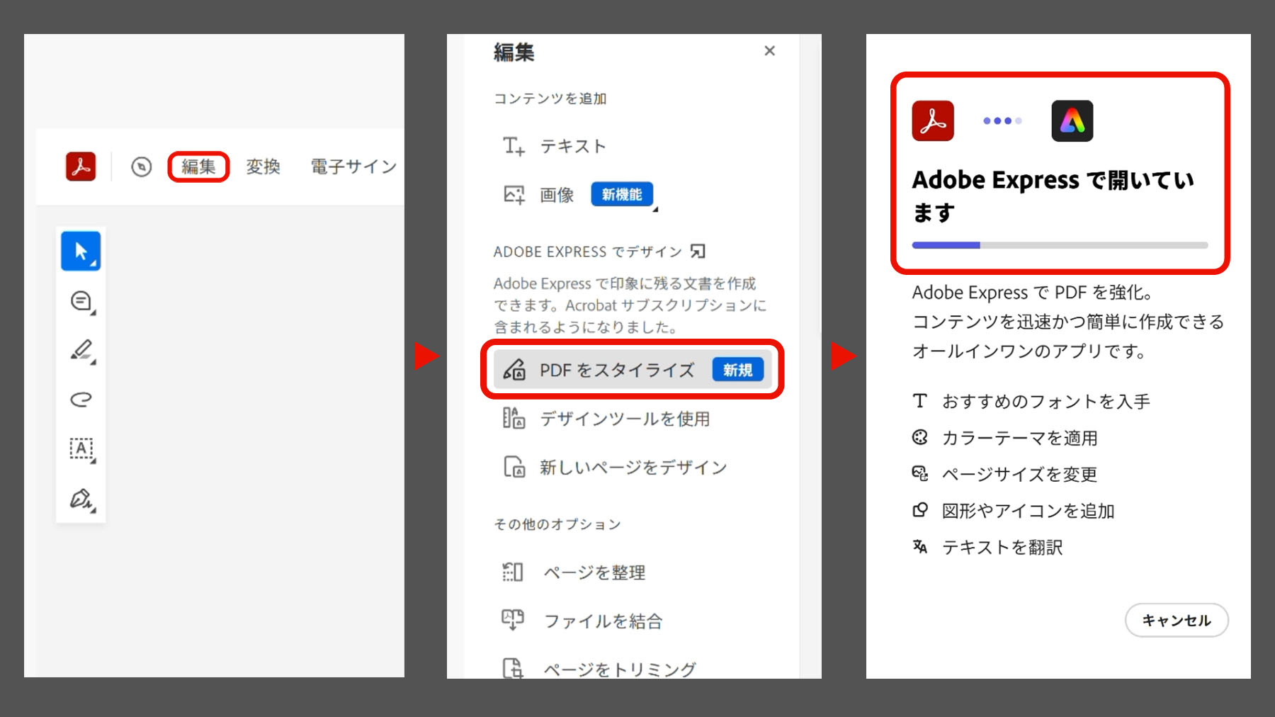The width and height of the screenshot is (1275, 717).
Task: Click the ページを整理 icon
Action: pyautogui.click(x=513, y=572)
